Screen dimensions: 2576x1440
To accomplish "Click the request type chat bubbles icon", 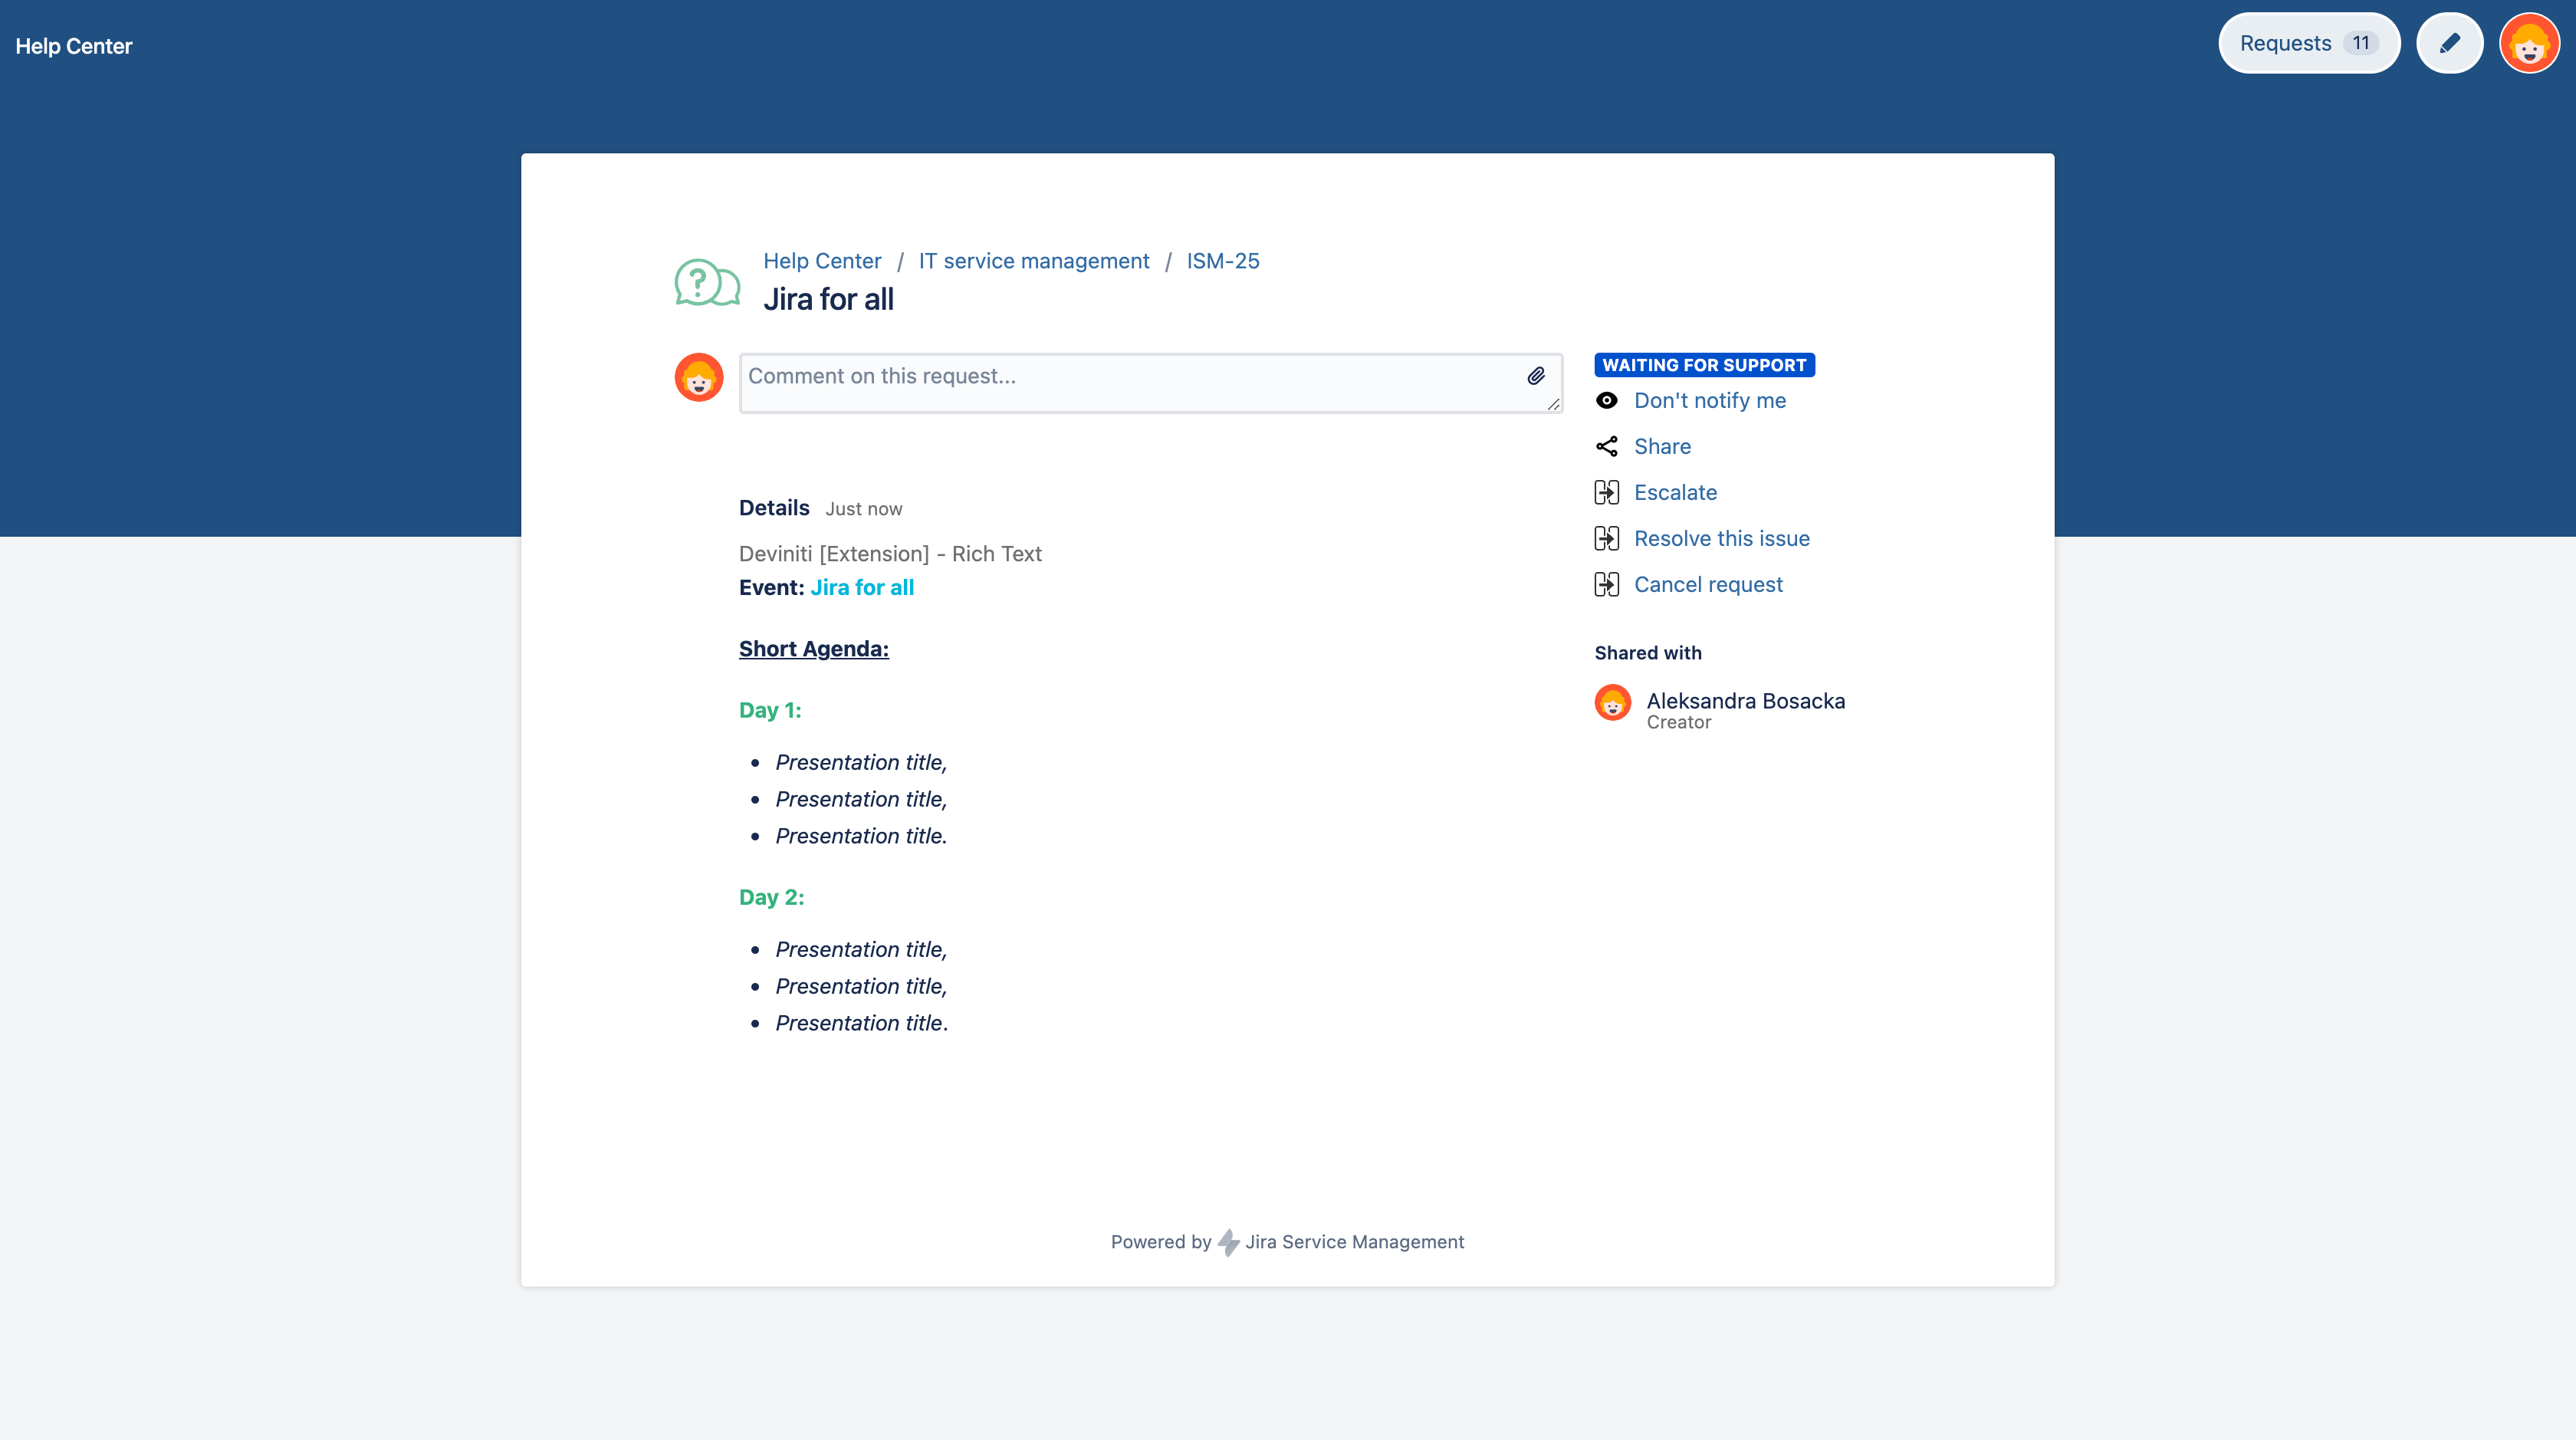I will tap(707, 283).
